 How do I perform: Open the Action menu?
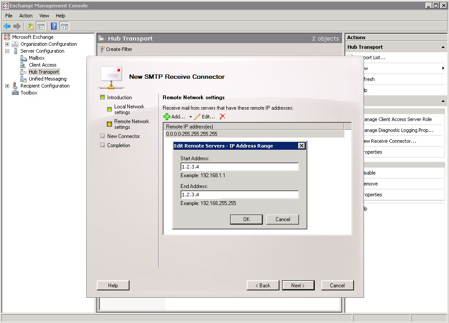tap(26, 16)
